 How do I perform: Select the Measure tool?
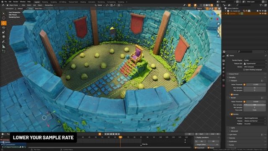click(x=4, y=47)
